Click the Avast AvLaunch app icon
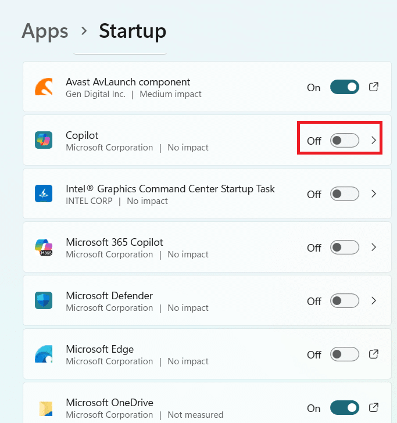The height and width of the screenshot is (423, 397). 44,87
